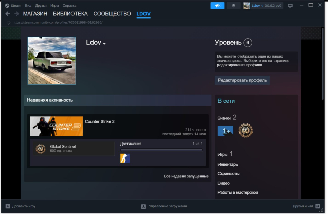This screenshot has height=214, width=328.
Task: Click the achievements progress bar
Action: pos(161,150)
